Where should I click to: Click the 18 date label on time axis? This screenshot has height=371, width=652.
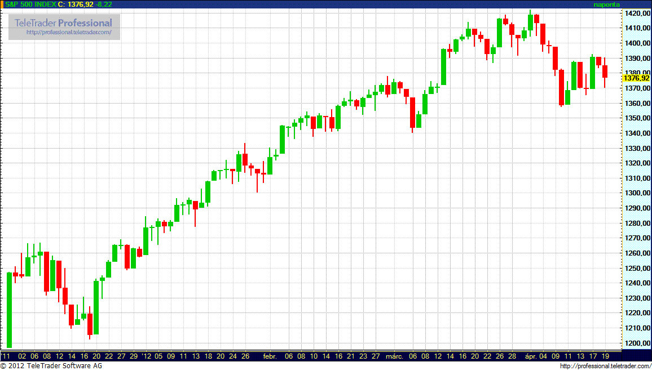[x=208, y=356]
